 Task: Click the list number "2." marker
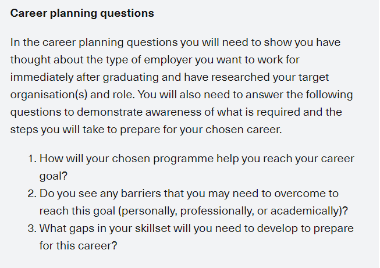32,194
